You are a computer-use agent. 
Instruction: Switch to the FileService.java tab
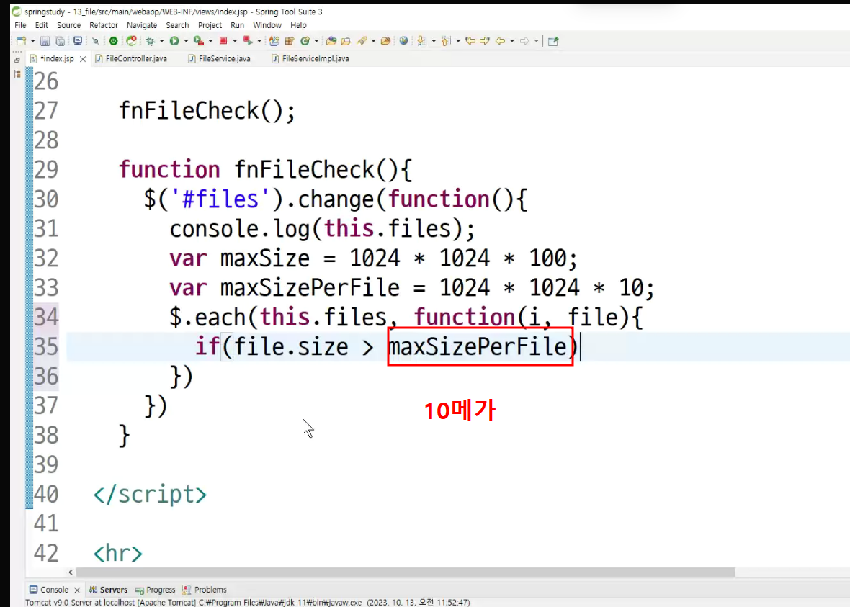coord(219,58)
